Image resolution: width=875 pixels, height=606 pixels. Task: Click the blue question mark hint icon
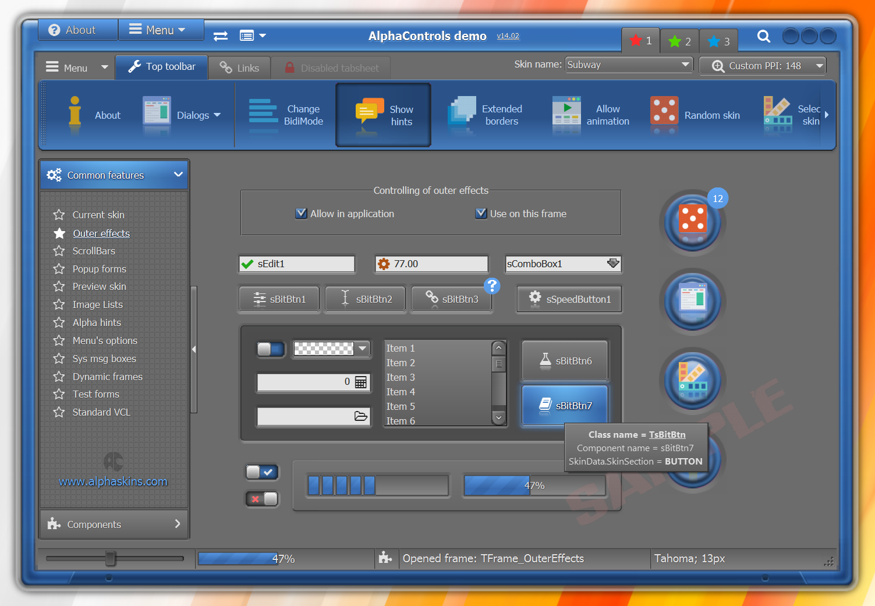tap(492, 286)
